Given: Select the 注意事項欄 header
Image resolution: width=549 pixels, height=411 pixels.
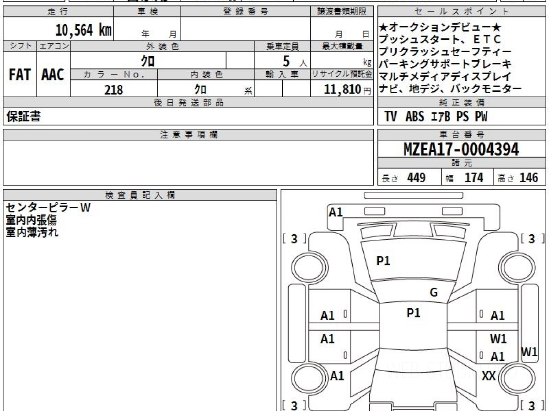Looking at the screenshot, I should coord(188,135).
